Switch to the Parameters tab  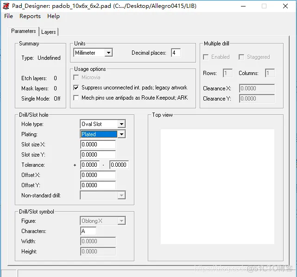click(24, 31)
